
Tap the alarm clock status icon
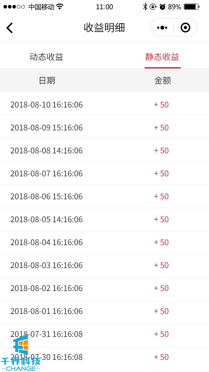tap(162, 7)
